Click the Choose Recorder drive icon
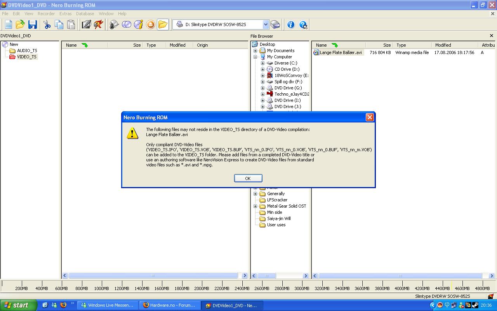Screen dimensions: 497x311 pos(275,24)
